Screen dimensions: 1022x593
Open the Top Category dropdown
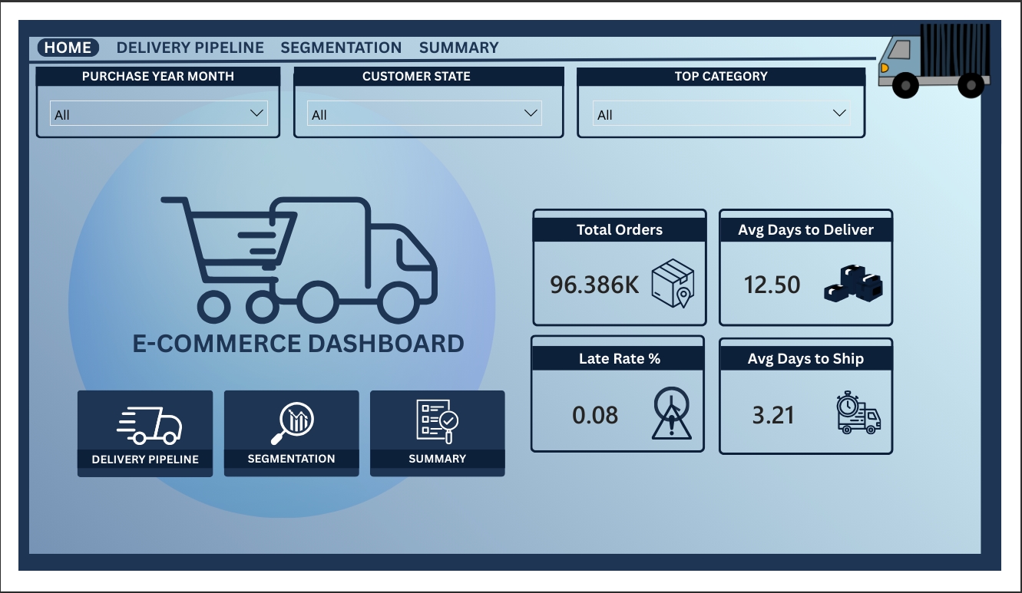722,114
